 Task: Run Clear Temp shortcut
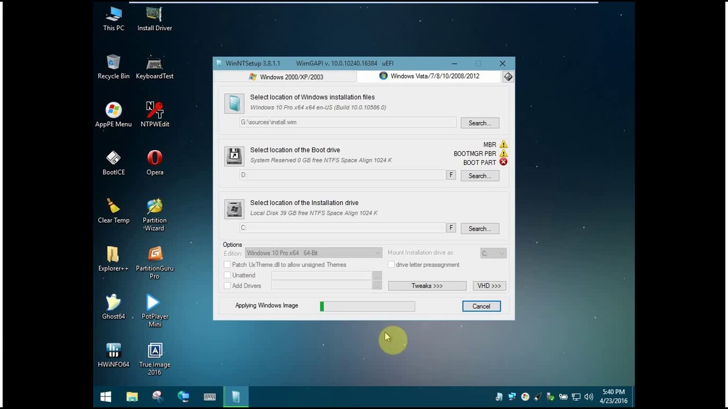tap(113, 211)
